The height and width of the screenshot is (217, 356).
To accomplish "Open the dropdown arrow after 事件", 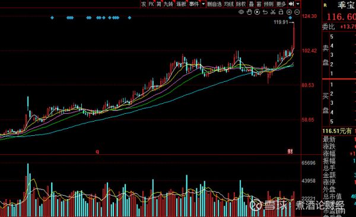I will (x=203, y=4).
